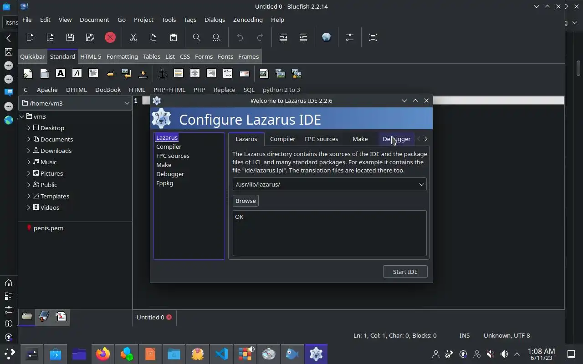Expand the Templates folder node
Image resolution: width=583 pixels, height=364 pixels.
(x=29, y=196)
